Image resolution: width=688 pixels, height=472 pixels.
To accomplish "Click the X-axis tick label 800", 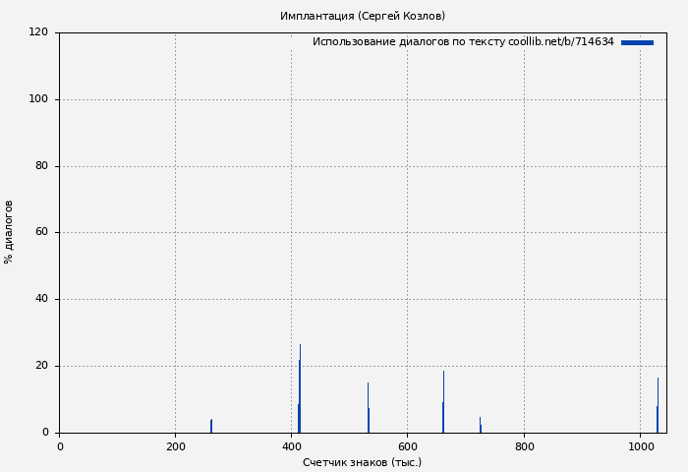I will click(x=524, y=446).
